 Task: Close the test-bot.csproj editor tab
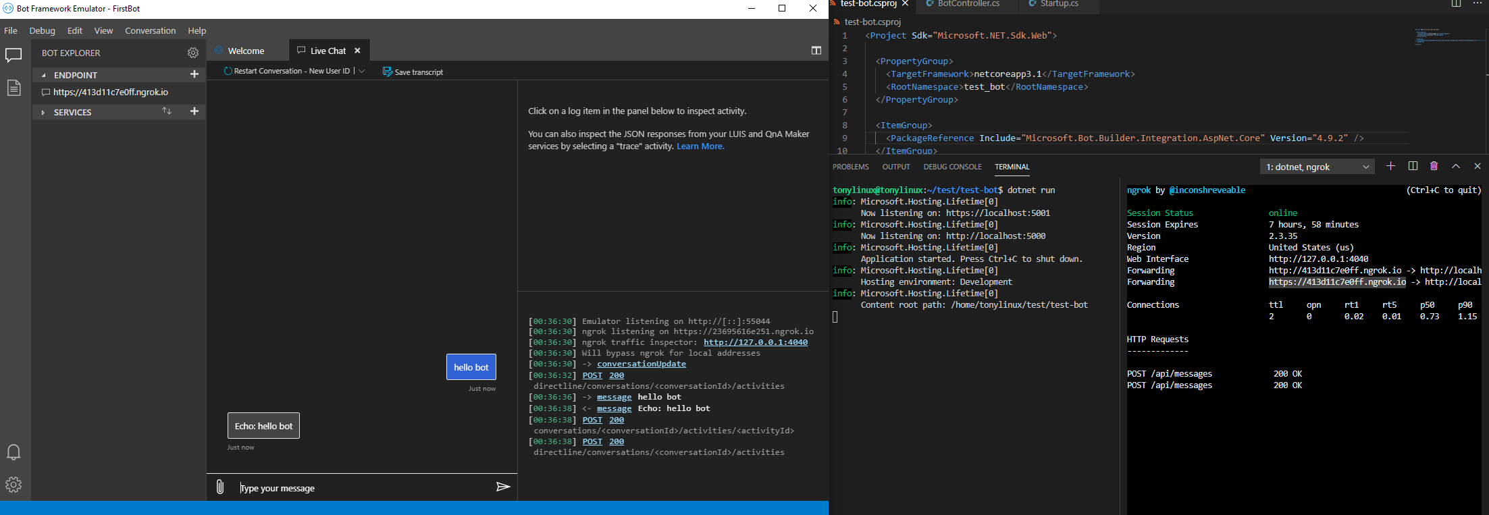[x=906, y=3]
